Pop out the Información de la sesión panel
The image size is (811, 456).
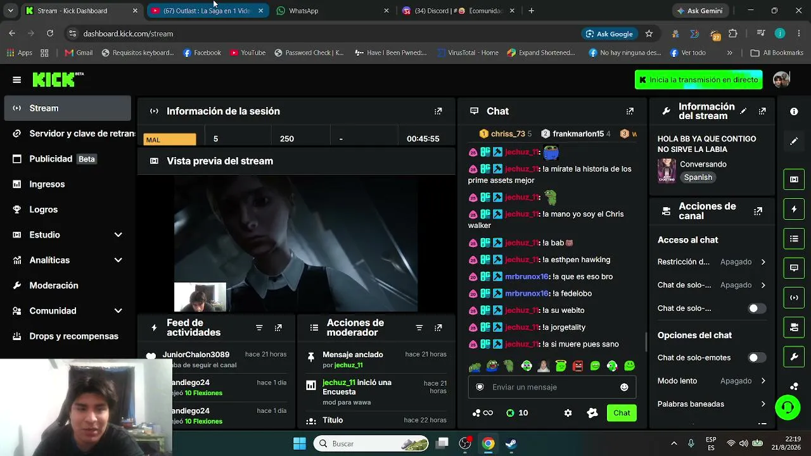(x=438, y=111)
